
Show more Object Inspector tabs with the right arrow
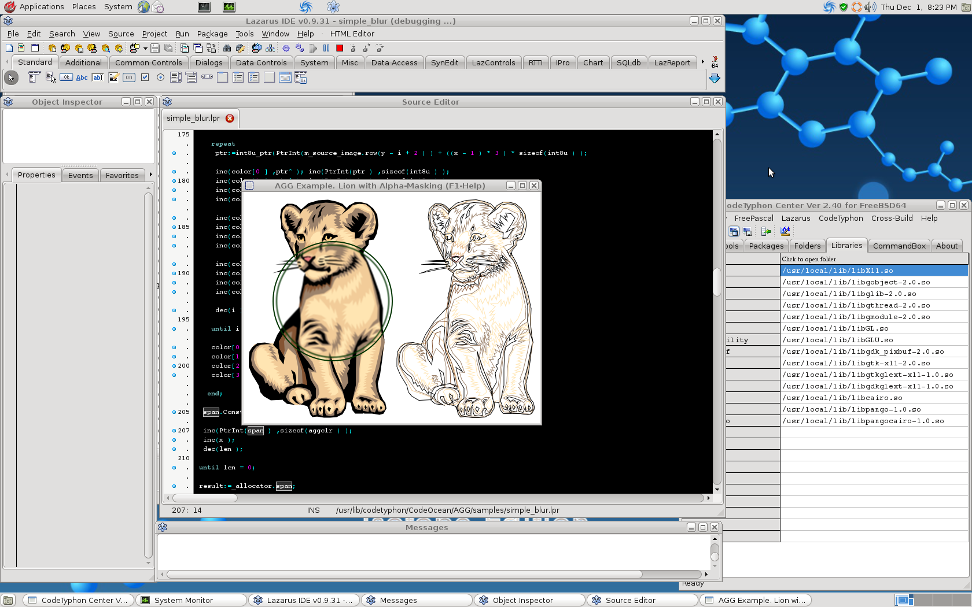click(x=150, y=175)
